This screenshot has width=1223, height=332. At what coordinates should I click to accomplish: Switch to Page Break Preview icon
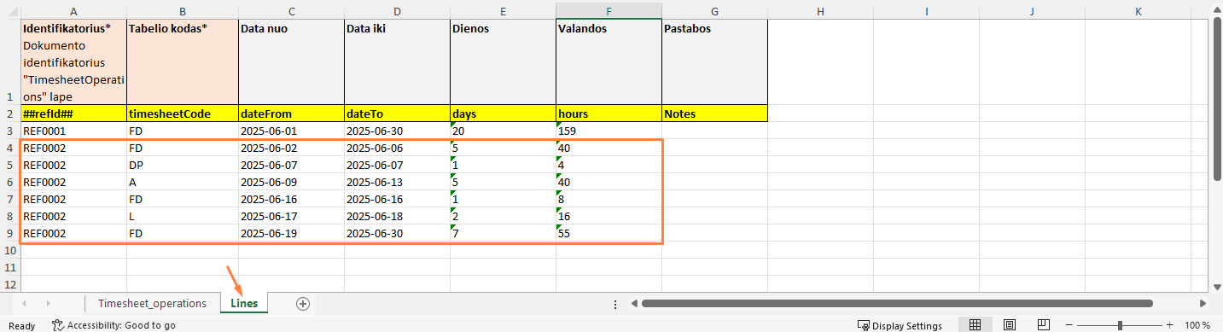(1042, 325)
